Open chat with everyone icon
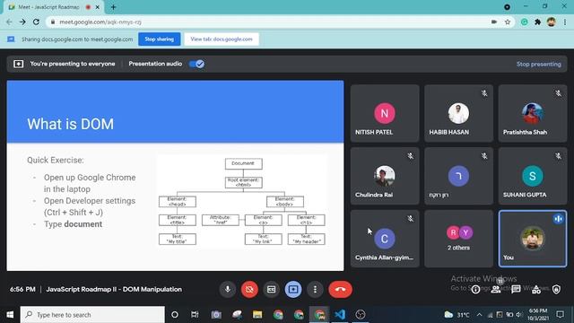574x323 pixels. pos(517,290)
